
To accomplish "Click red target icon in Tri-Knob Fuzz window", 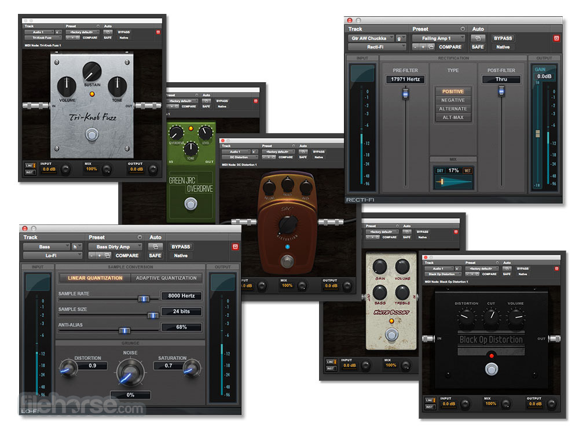I will pyautogui.click(x=158, y=32).
